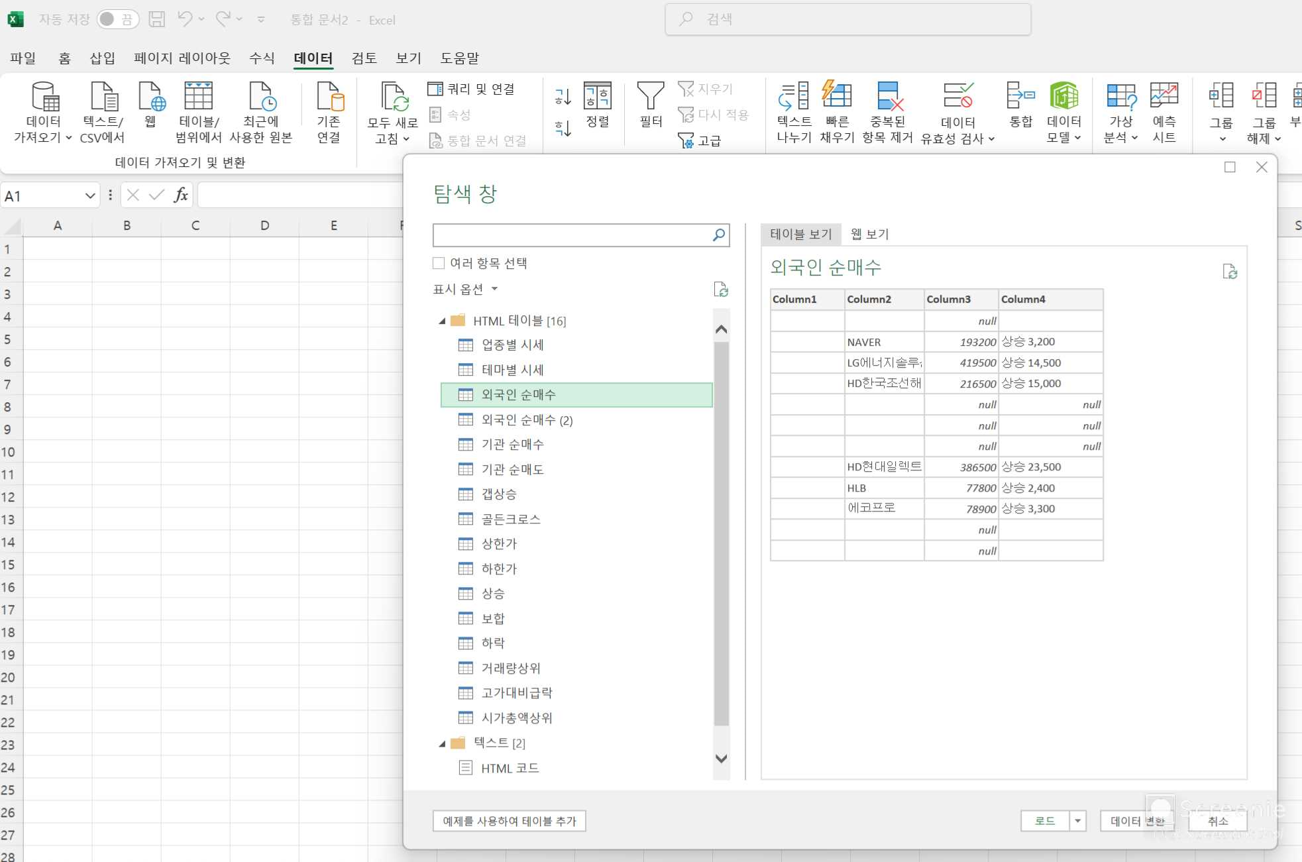Screen dimensions: 1302x862
Task: Click the 고급 advanced filter icon
Action: [699, 140]
